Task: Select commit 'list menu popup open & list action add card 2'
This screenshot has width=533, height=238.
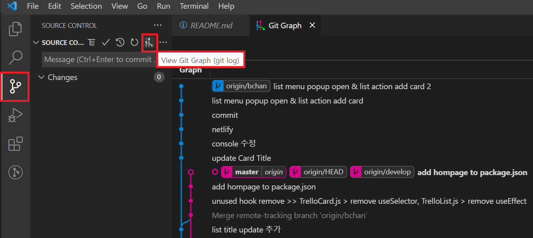Action: click(x=352, y=86)
